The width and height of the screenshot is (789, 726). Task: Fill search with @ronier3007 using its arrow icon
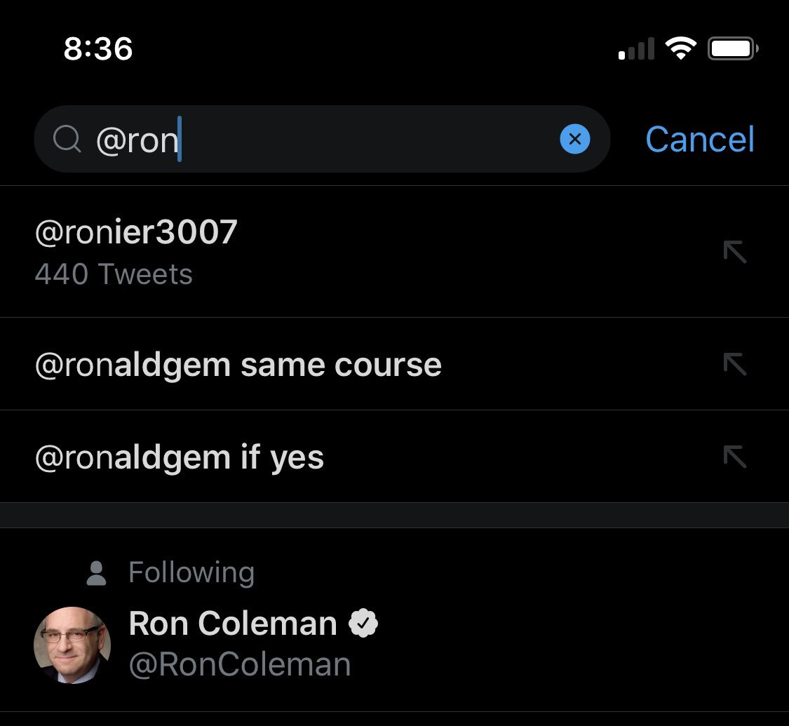tap(734, 251)
